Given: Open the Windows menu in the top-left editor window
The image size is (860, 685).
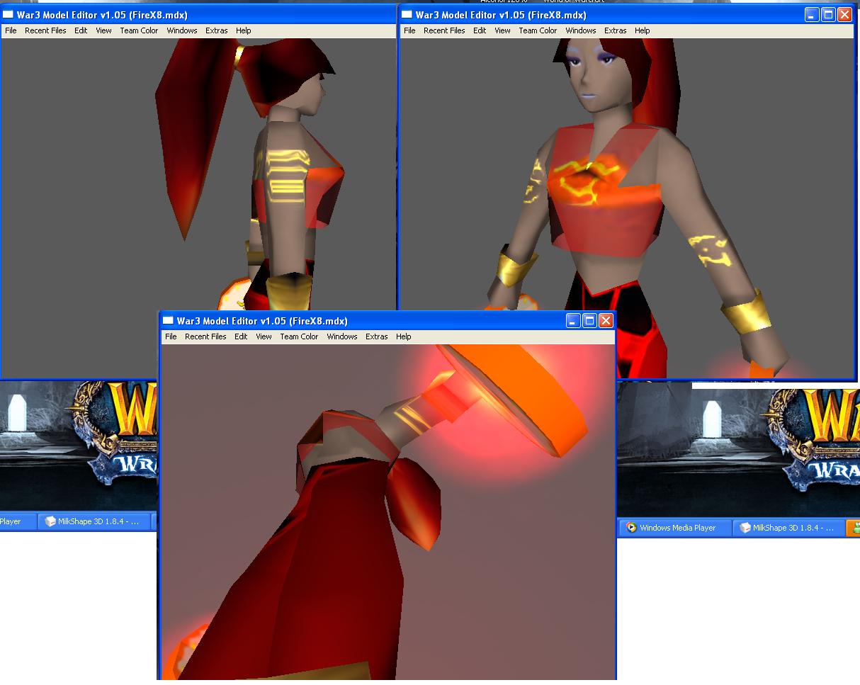Looking at the screenshot, I should coord(182,30).
